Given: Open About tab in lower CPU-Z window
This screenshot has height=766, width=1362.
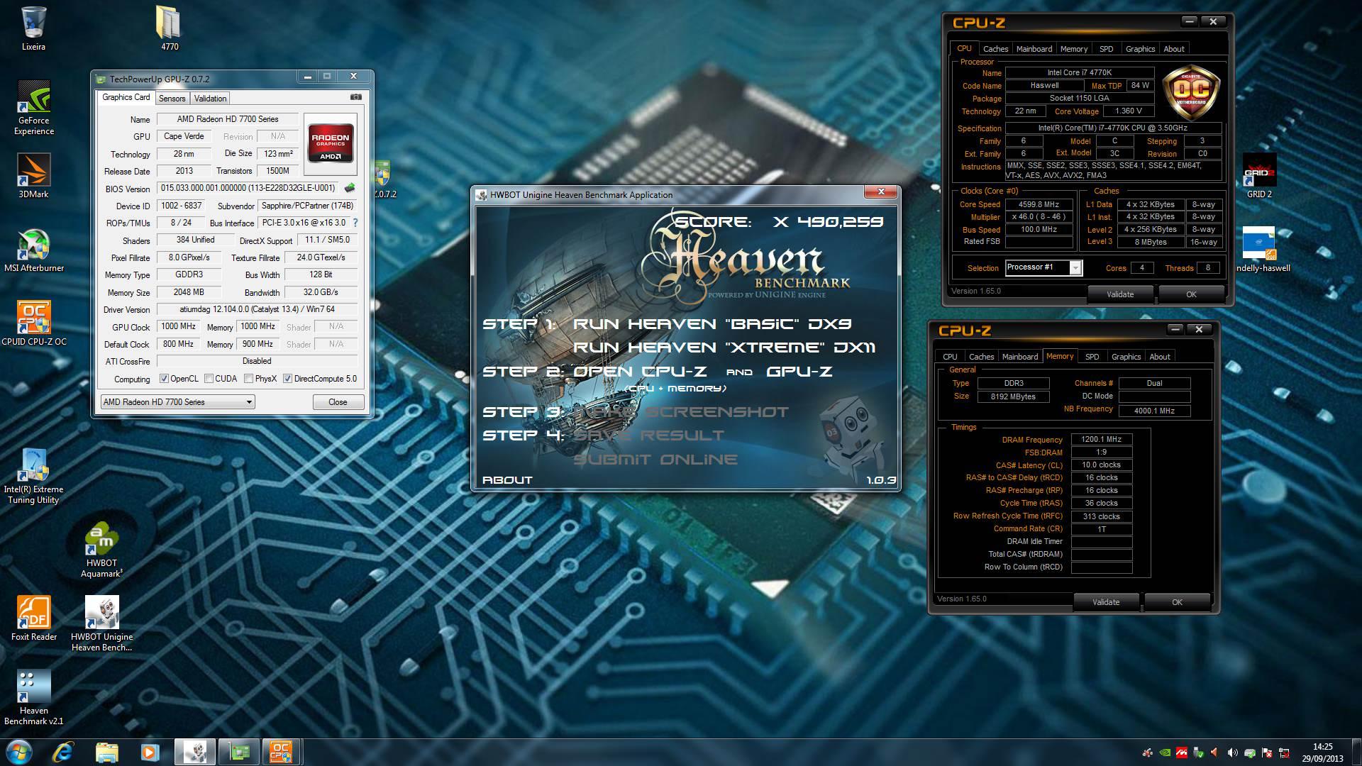Looking at the screenshot, I should 1159,357.
